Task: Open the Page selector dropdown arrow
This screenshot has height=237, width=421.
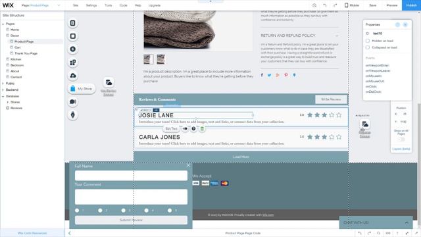Action: tap(59, 5)
